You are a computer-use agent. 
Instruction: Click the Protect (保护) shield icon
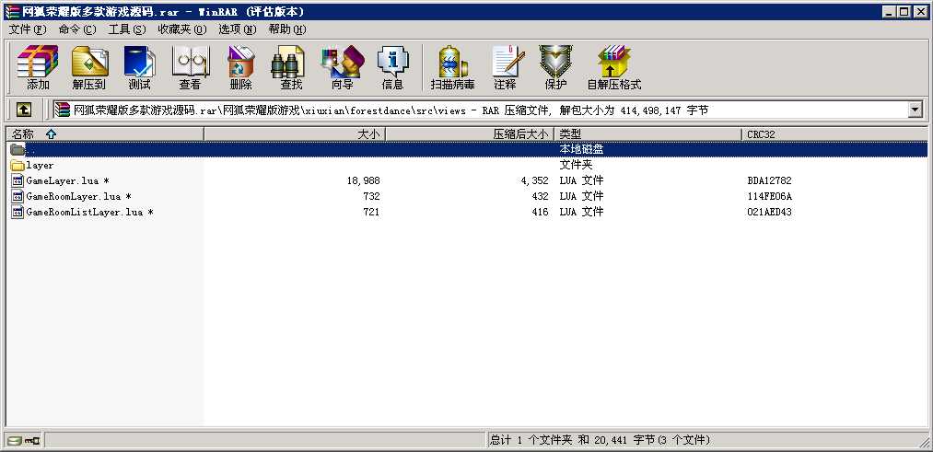pyautogui.click(x=555, y=67)
